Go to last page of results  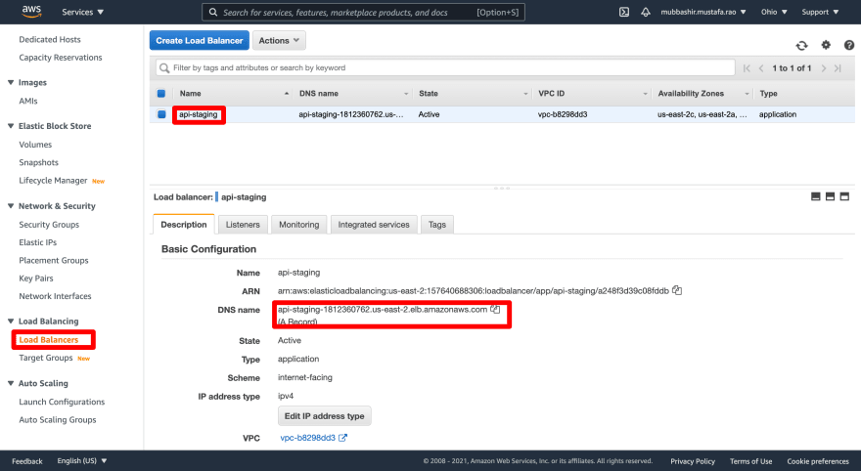click(838, 68)
